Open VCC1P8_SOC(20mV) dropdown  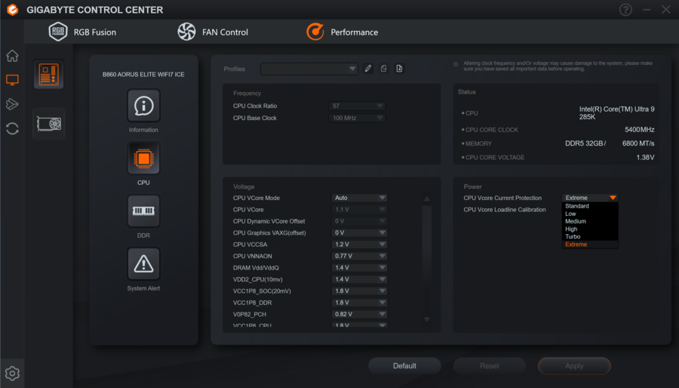359,291
